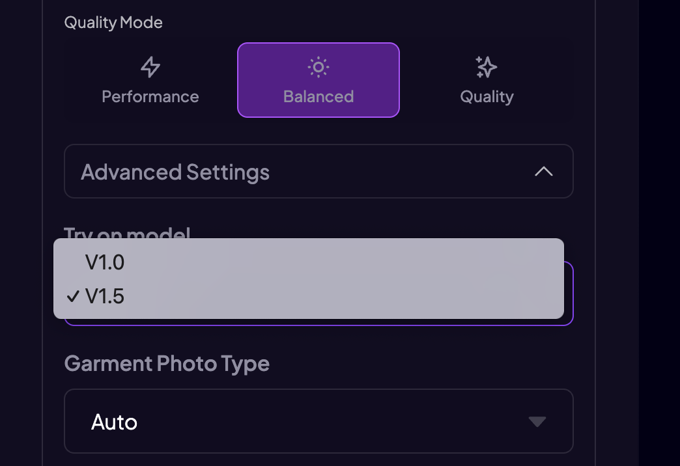Click the sun icon in Balanced mode
Viewport: 680px width, 466px height.
point(318,67)
